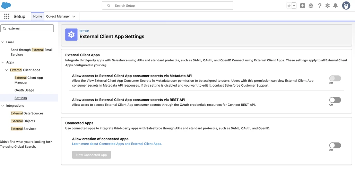Click the External Client App Settings title
Viewport: 355px width, 174px height.
click(112, 36)
